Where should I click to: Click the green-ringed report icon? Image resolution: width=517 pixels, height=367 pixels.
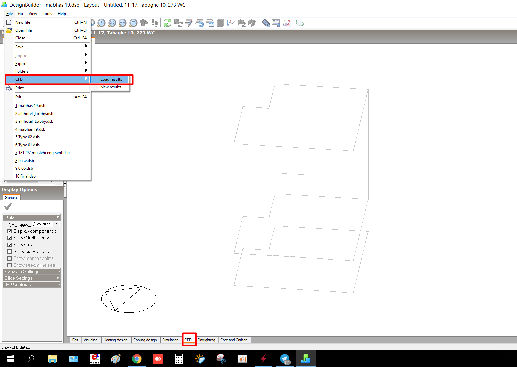click(x=300, y=23)
